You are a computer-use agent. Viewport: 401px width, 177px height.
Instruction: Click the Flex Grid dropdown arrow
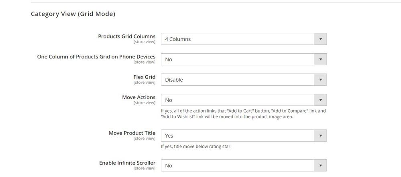tap(320, 80)
